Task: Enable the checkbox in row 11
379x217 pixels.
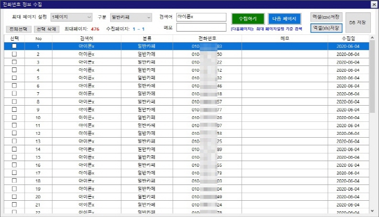Action: pyautogui.click(x=14, y=125)
